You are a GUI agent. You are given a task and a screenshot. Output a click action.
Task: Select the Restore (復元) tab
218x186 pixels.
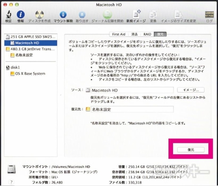(160, 34)
